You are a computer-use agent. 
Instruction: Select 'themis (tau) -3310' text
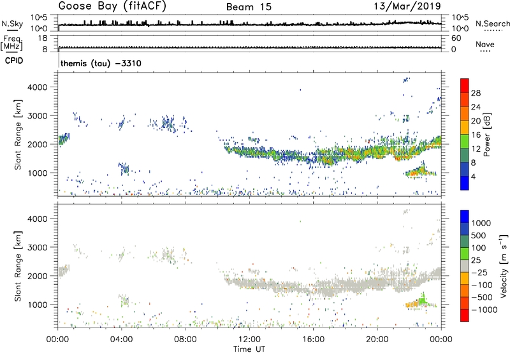[101, 63]
